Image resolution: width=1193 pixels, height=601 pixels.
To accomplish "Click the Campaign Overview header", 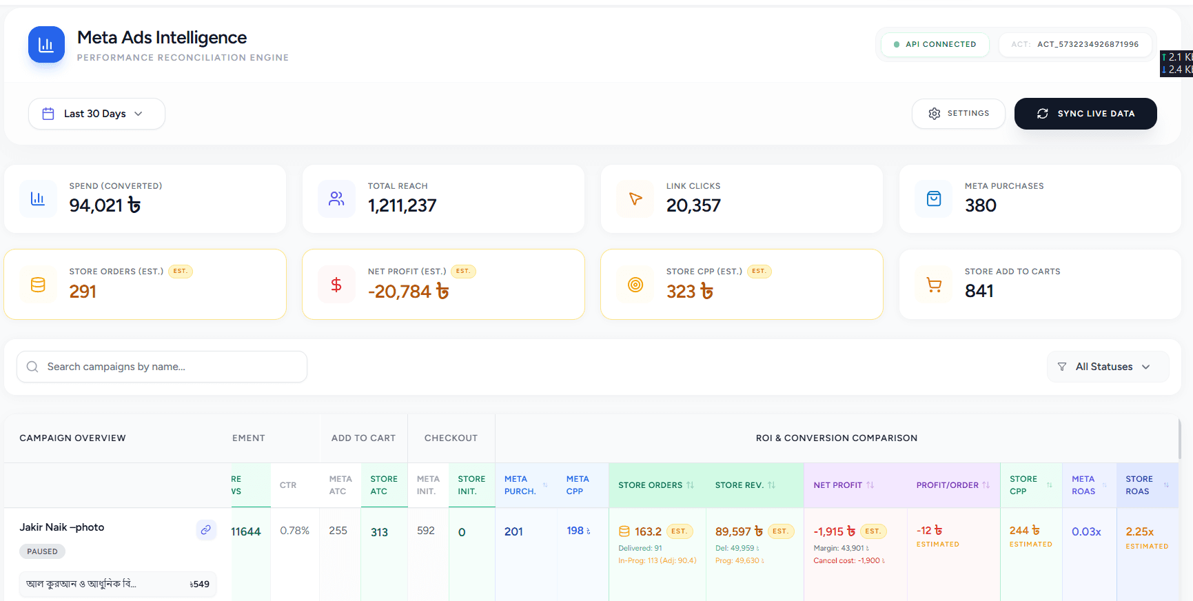I will coord(72,438).
